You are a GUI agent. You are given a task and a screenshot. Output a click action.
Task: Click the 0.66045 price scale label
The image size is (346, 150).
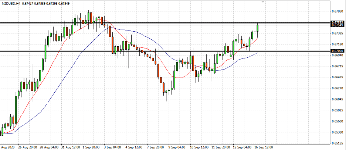338,99
